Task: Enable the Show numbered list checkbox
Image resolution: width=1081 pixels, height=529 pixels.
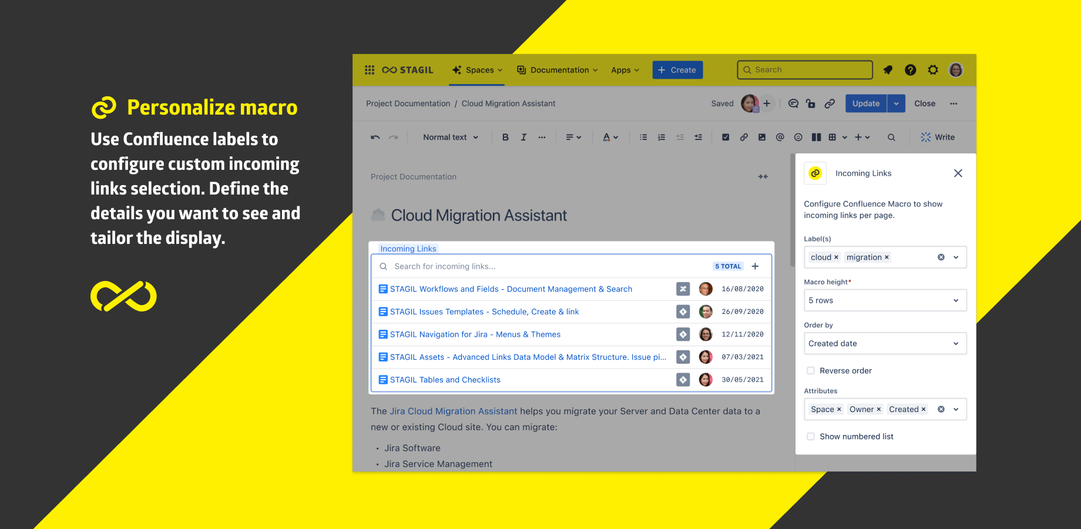Action: click(811, 437)
